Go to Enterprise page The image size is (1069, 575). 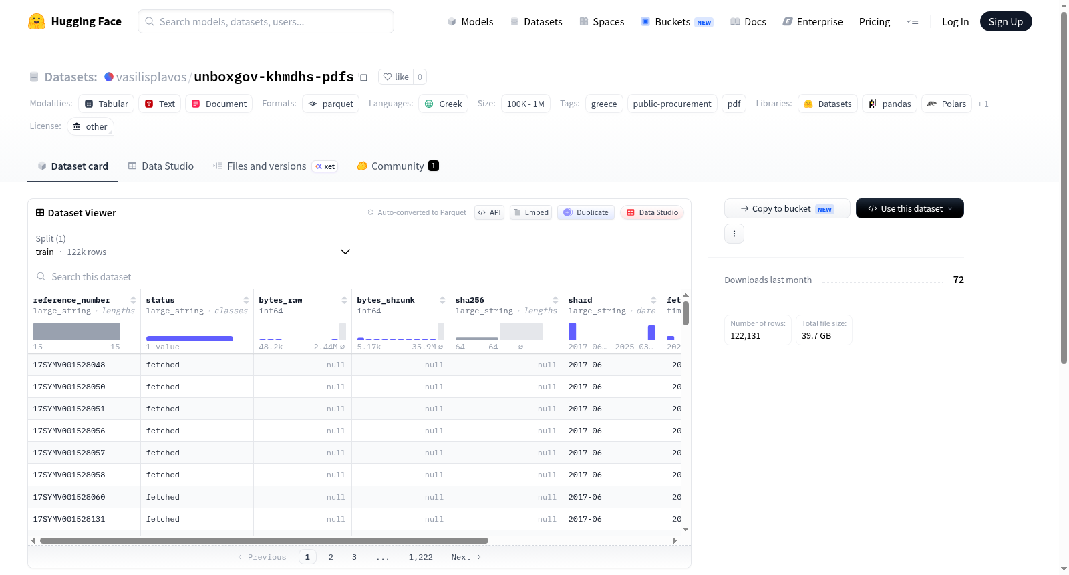click(812, 21)
